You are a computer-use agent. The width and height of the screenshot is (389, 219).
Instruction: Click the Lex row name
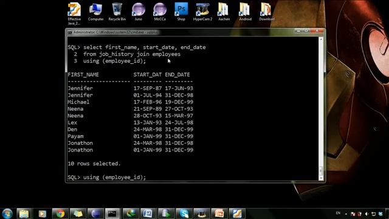pos(72,123)
